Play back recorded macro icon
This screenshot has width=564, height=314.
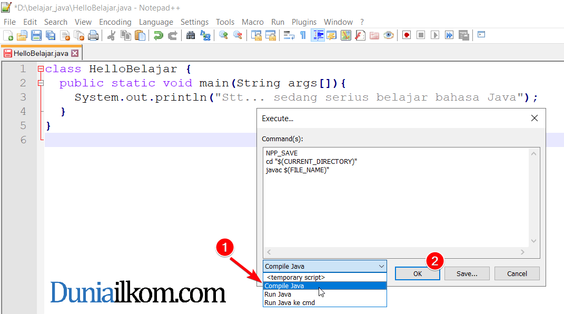[435, 35]
